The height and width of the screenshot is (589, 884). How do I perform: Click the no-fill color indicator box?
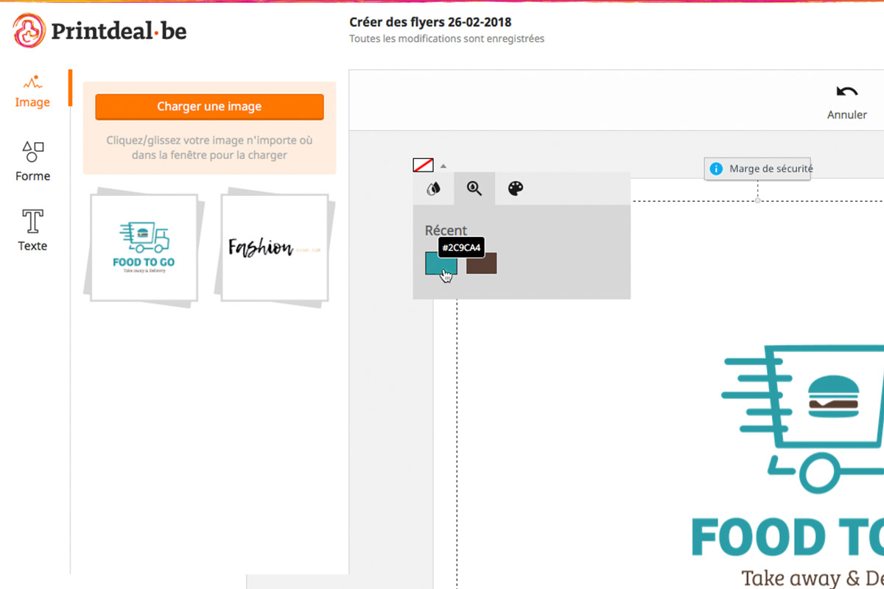424,165
